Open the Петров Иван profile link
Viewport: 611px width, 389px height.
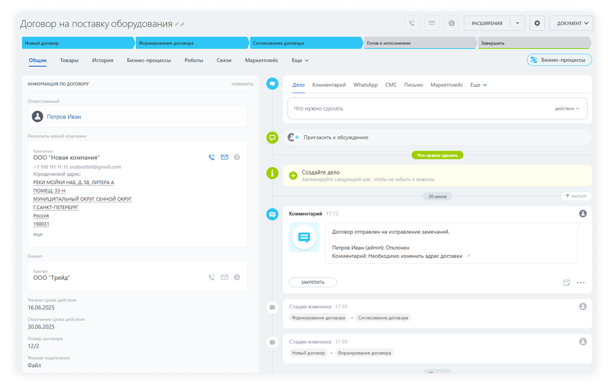(x=64, y=117)
